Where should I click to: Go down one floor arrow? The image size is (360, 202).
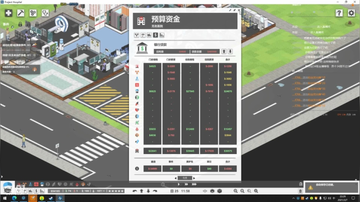[x=148, y=191]
